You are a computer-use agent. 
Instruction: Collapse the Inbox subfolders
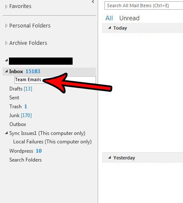6,71
